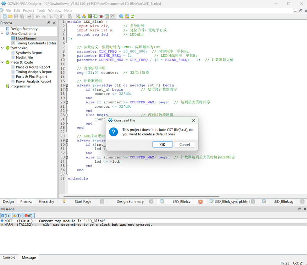Click the red eye toolbar icon
The image size is (307, 265).
pos(101,16)
